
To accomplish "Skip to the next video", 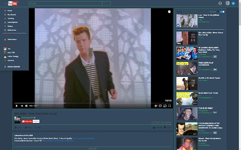I will click(22, 106).
